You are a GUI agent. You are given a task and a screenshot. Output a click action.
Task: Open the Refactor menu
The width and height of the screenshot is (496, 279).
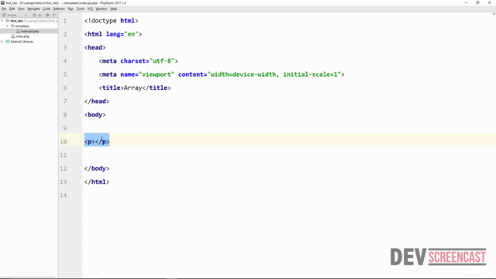(x=59, y=9)
